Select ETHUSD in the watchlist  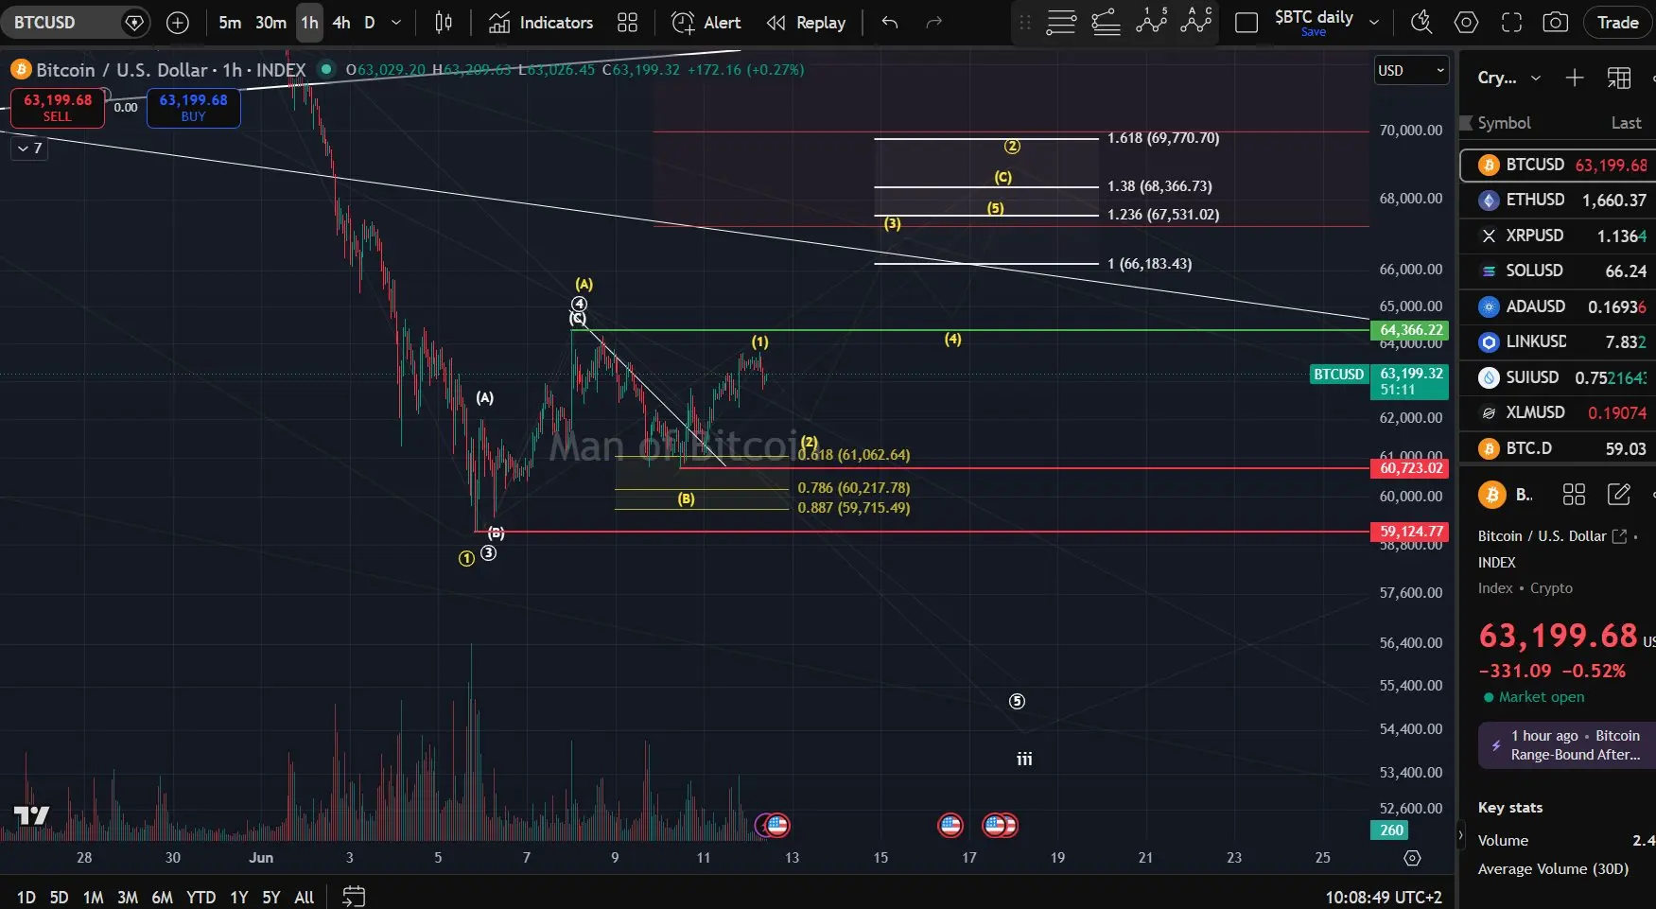point(1558,201)
